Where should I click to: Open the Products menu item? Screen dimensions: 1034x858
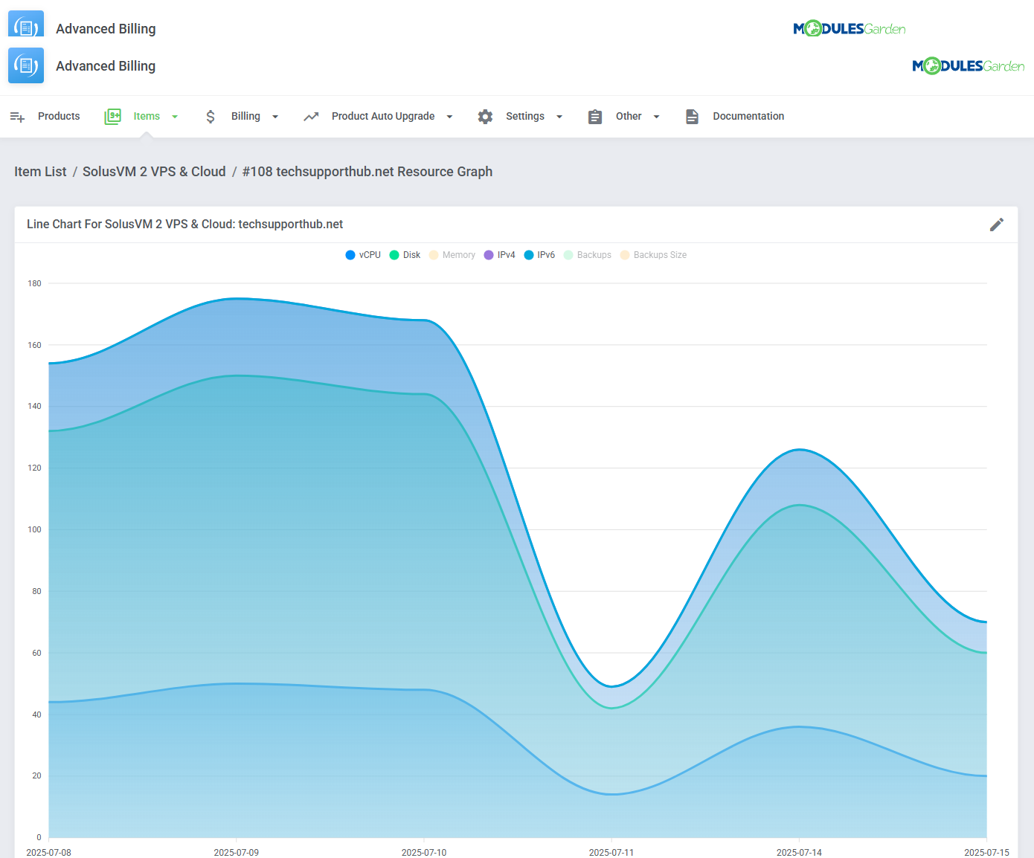(59, 117)
